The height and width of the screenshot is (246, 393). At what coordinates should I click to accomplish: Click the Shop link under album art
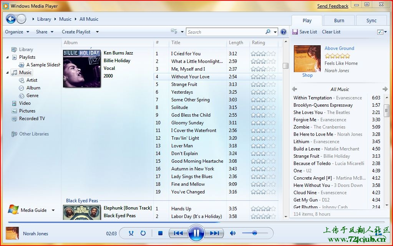tap(307, 75)
